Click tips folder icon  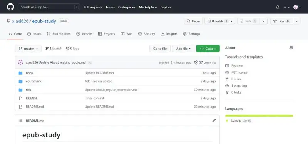click(21, 90)
